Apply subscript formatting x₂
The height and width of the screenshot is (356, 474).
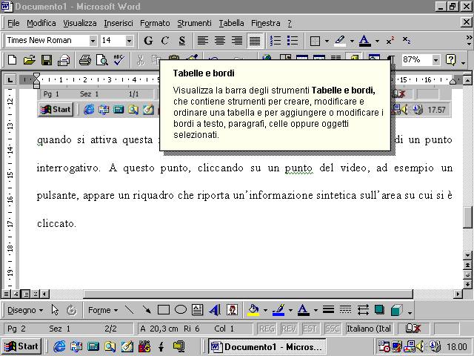point(407,41)
